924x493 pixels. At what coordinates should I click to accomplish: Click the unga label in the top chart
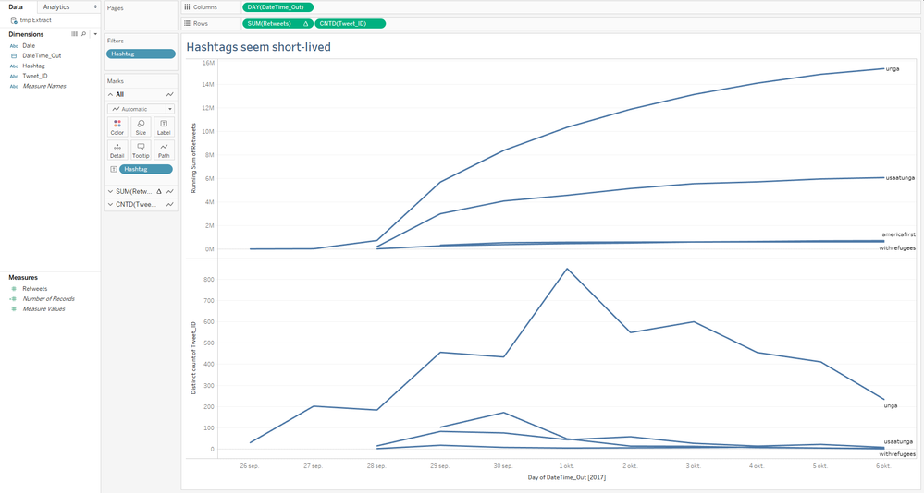893,69
